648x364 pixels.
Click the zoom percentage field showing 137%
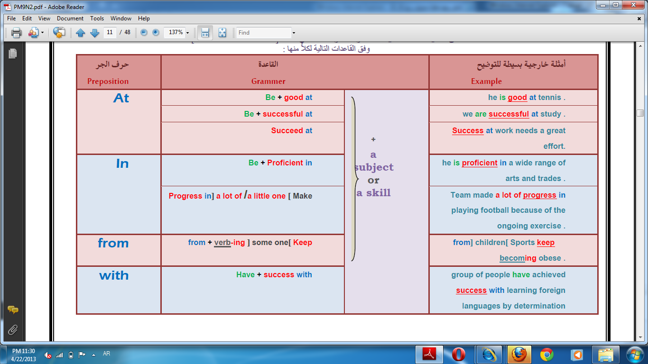[175, 32]
